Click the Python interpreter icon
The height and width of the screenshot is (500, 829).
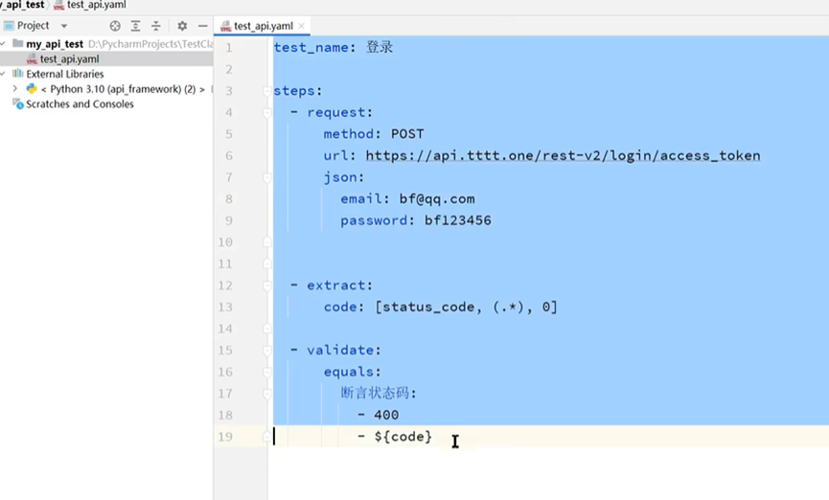32,89
